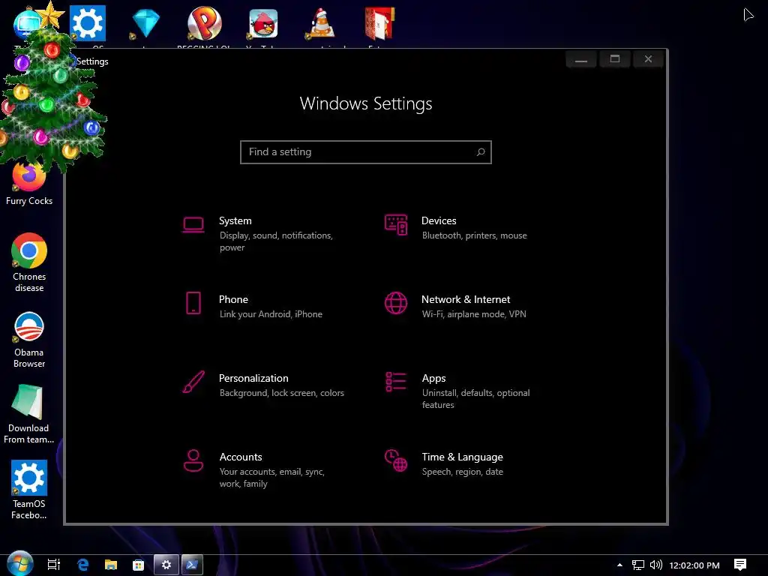Open the Devices keyboard and speaker icon
This screenshot has width=768, height=576.
click(396, 225)
